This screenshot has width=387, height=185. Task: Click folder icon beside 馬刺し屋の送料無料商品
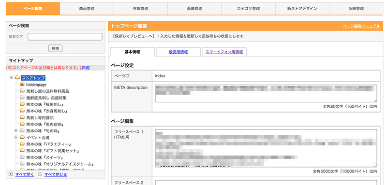click(x=22, y=91)
